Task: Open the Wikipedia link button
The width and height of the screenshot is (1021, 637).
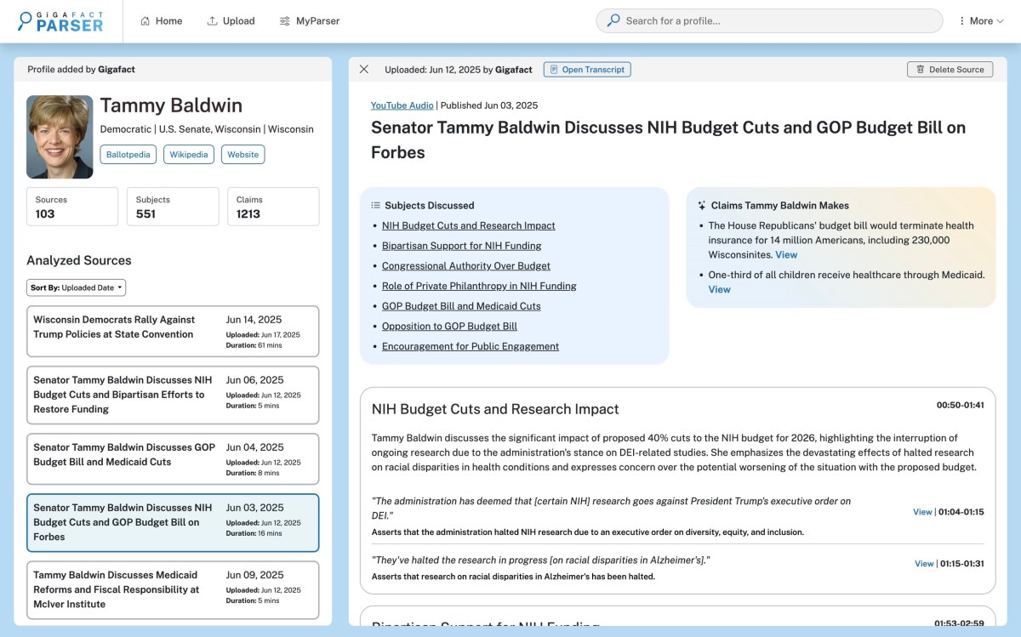Action: click(x=189, y=155)
